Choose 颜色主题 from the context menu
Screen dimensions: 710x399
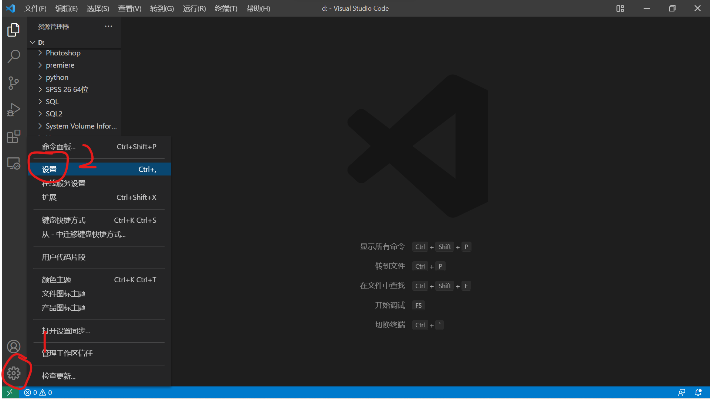[x=56, y=279]
